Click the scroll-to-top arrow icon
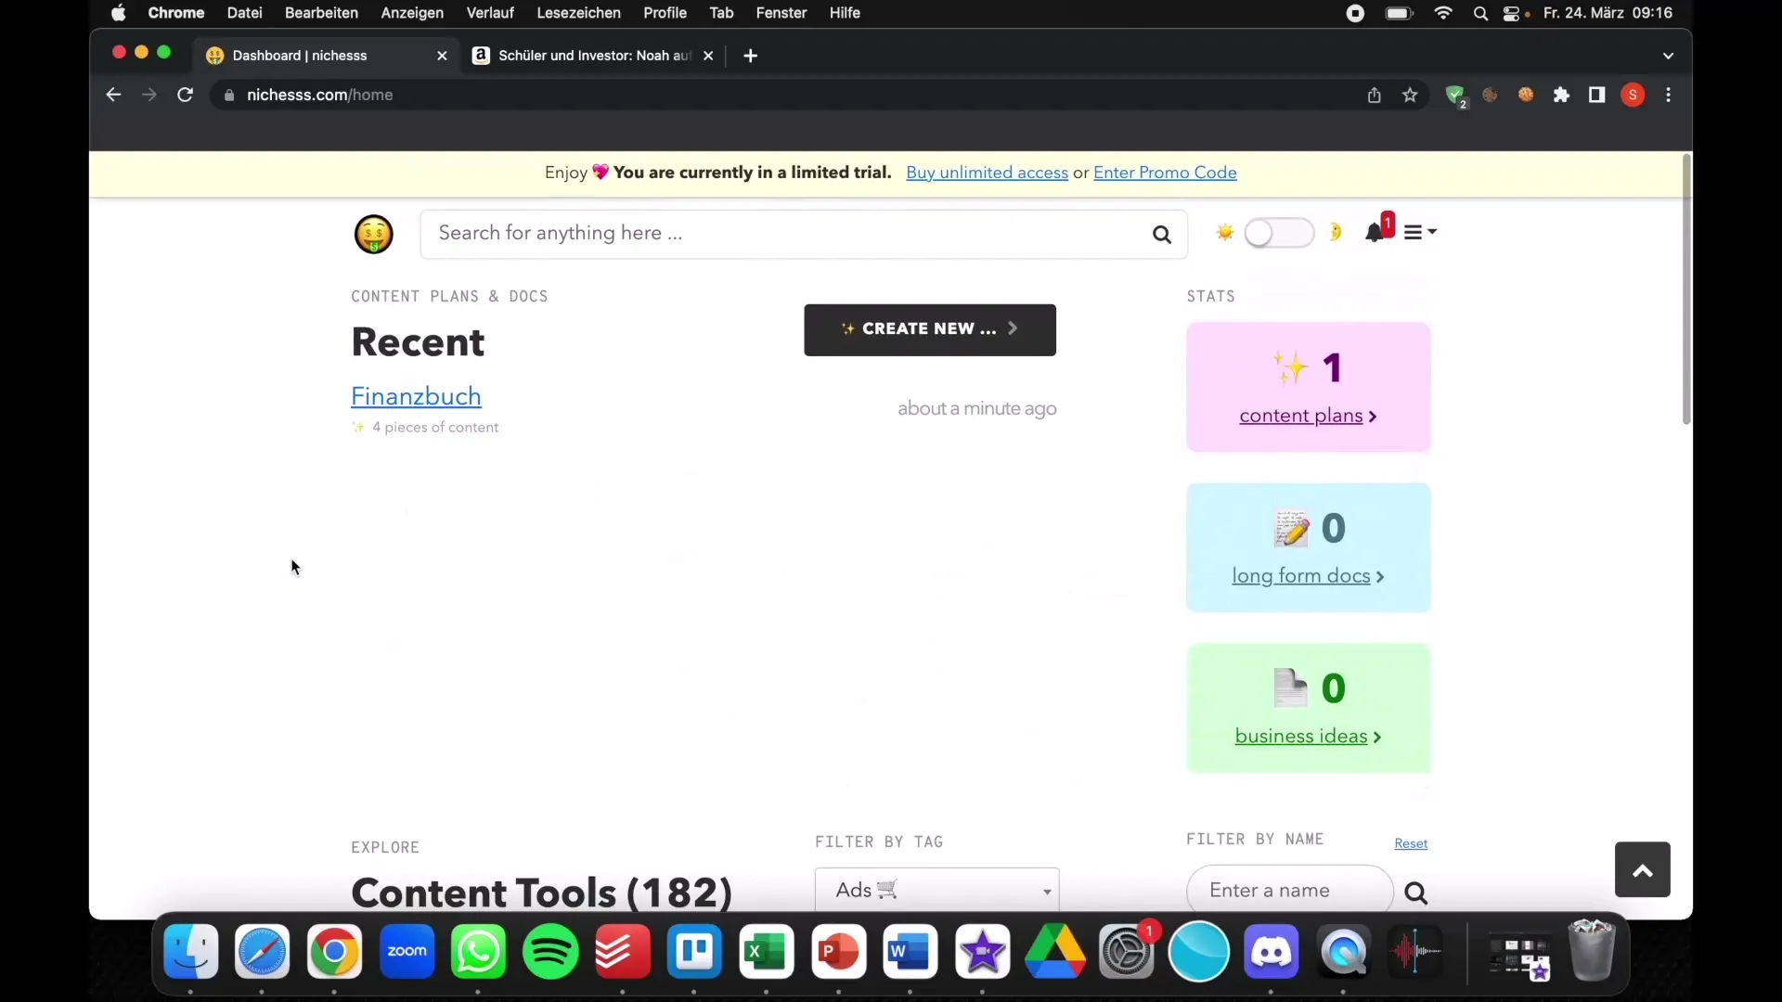Viewport: 1782px width, 1002px height. point(1643,870)
